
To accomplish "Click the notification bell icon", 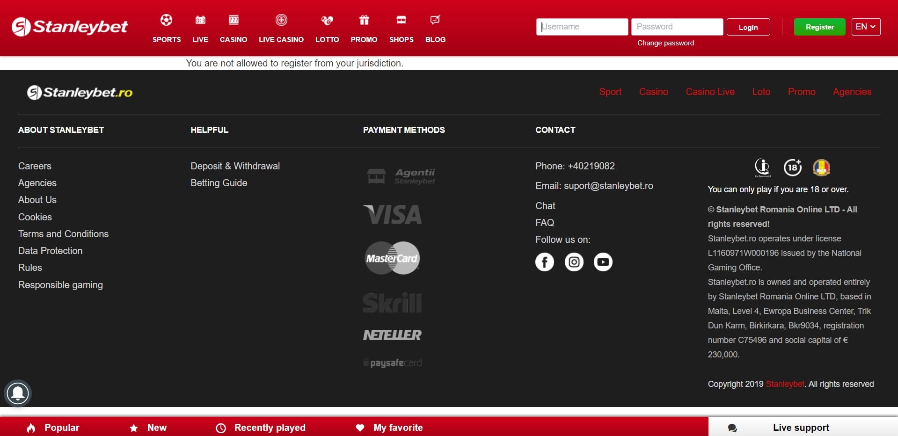I will click(18, 393).
